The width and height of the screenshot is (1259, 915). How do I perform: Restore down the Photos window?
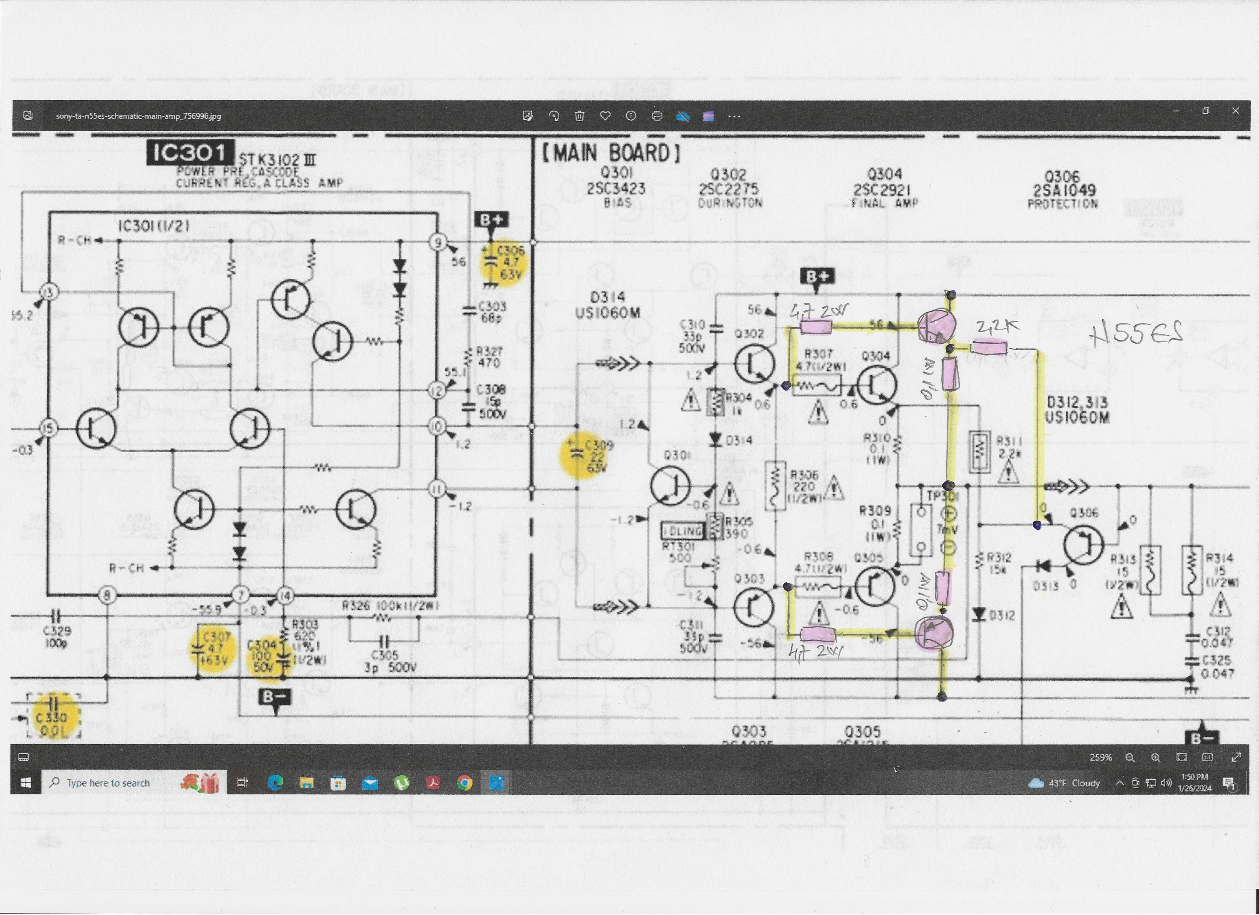[1206, 110]
